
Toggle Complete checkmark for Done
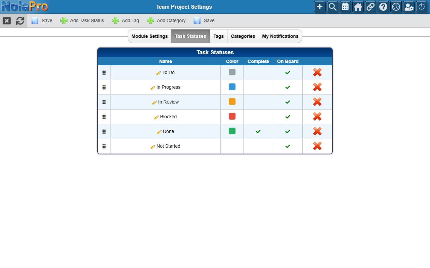(258, 132)
